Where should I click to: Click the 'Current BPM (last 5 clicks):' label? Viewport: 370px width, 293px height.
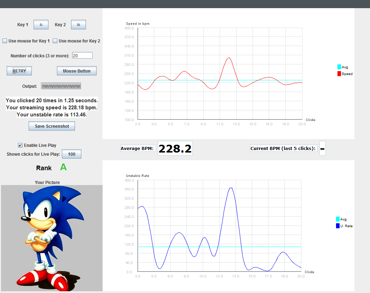point(283,148)
